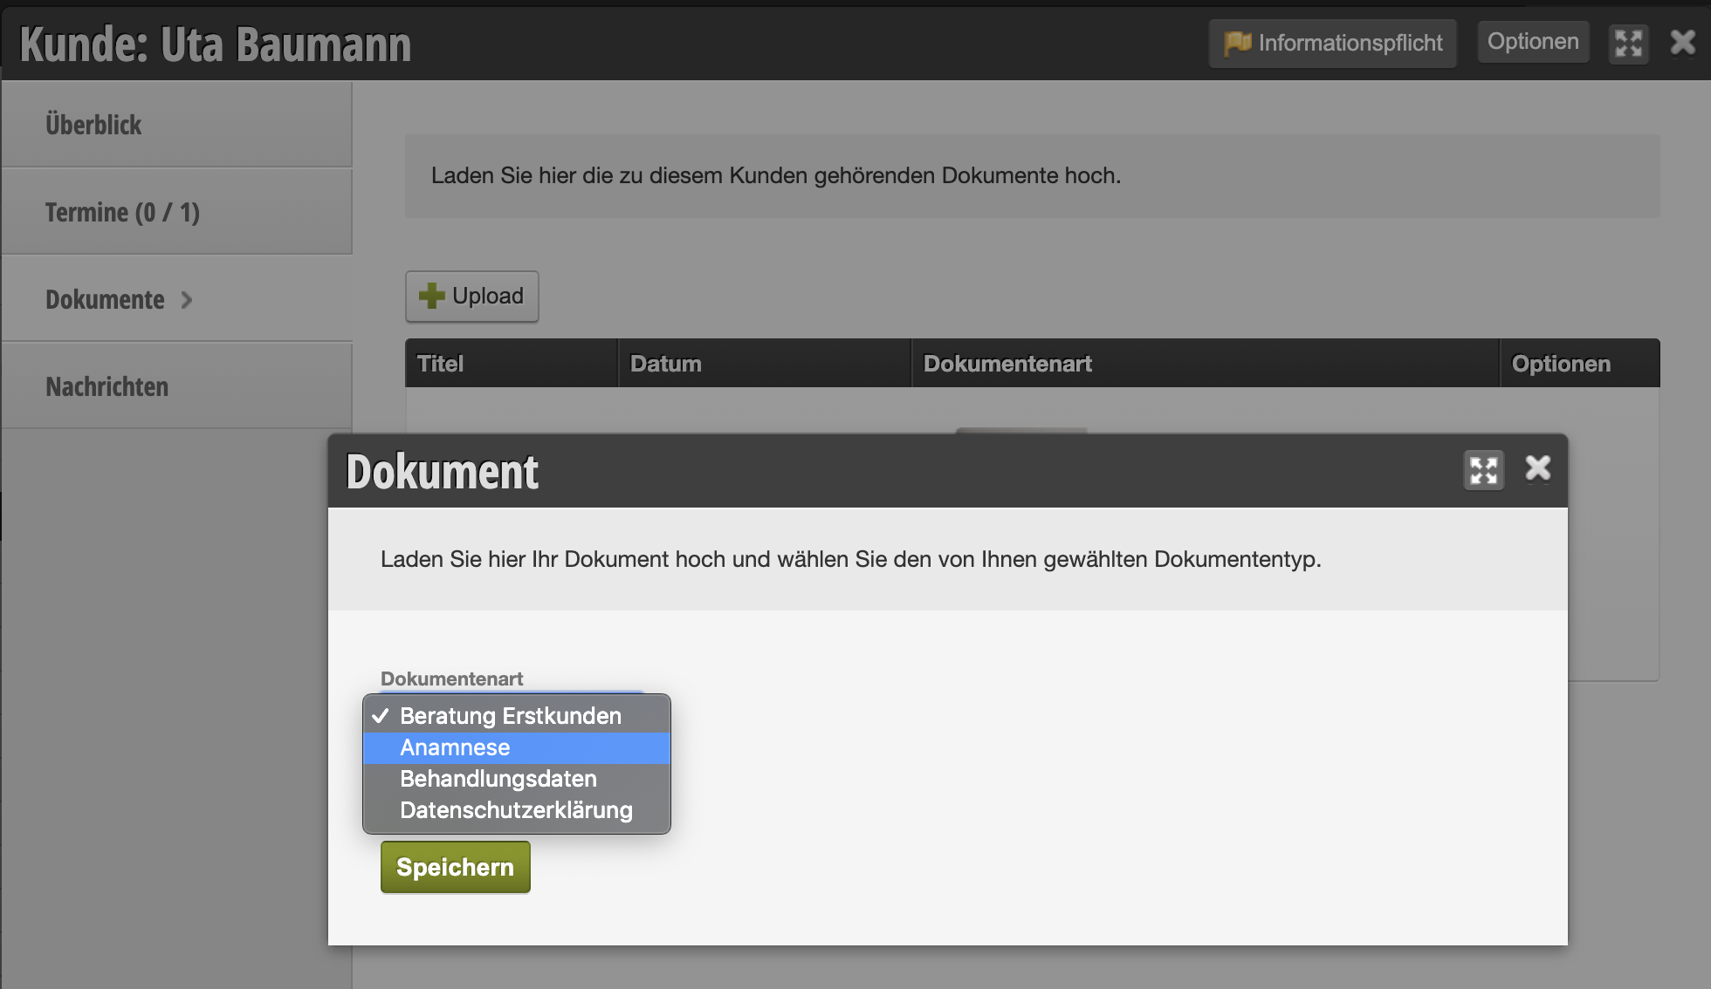The image size is (1711, 989).
Task: Click the Informationspflicht flag icon
Action: pos(1238,43)
